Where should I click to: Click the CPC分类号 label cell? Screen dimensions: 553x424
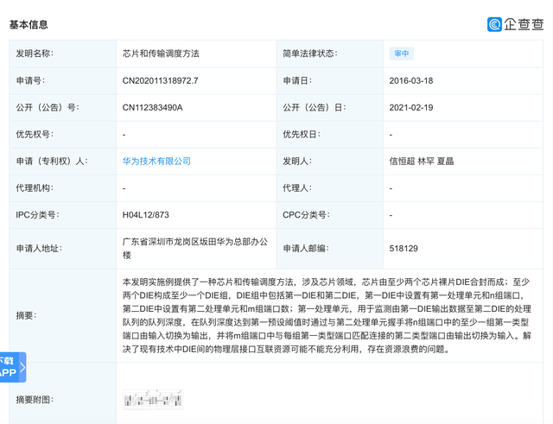point(330,215)
